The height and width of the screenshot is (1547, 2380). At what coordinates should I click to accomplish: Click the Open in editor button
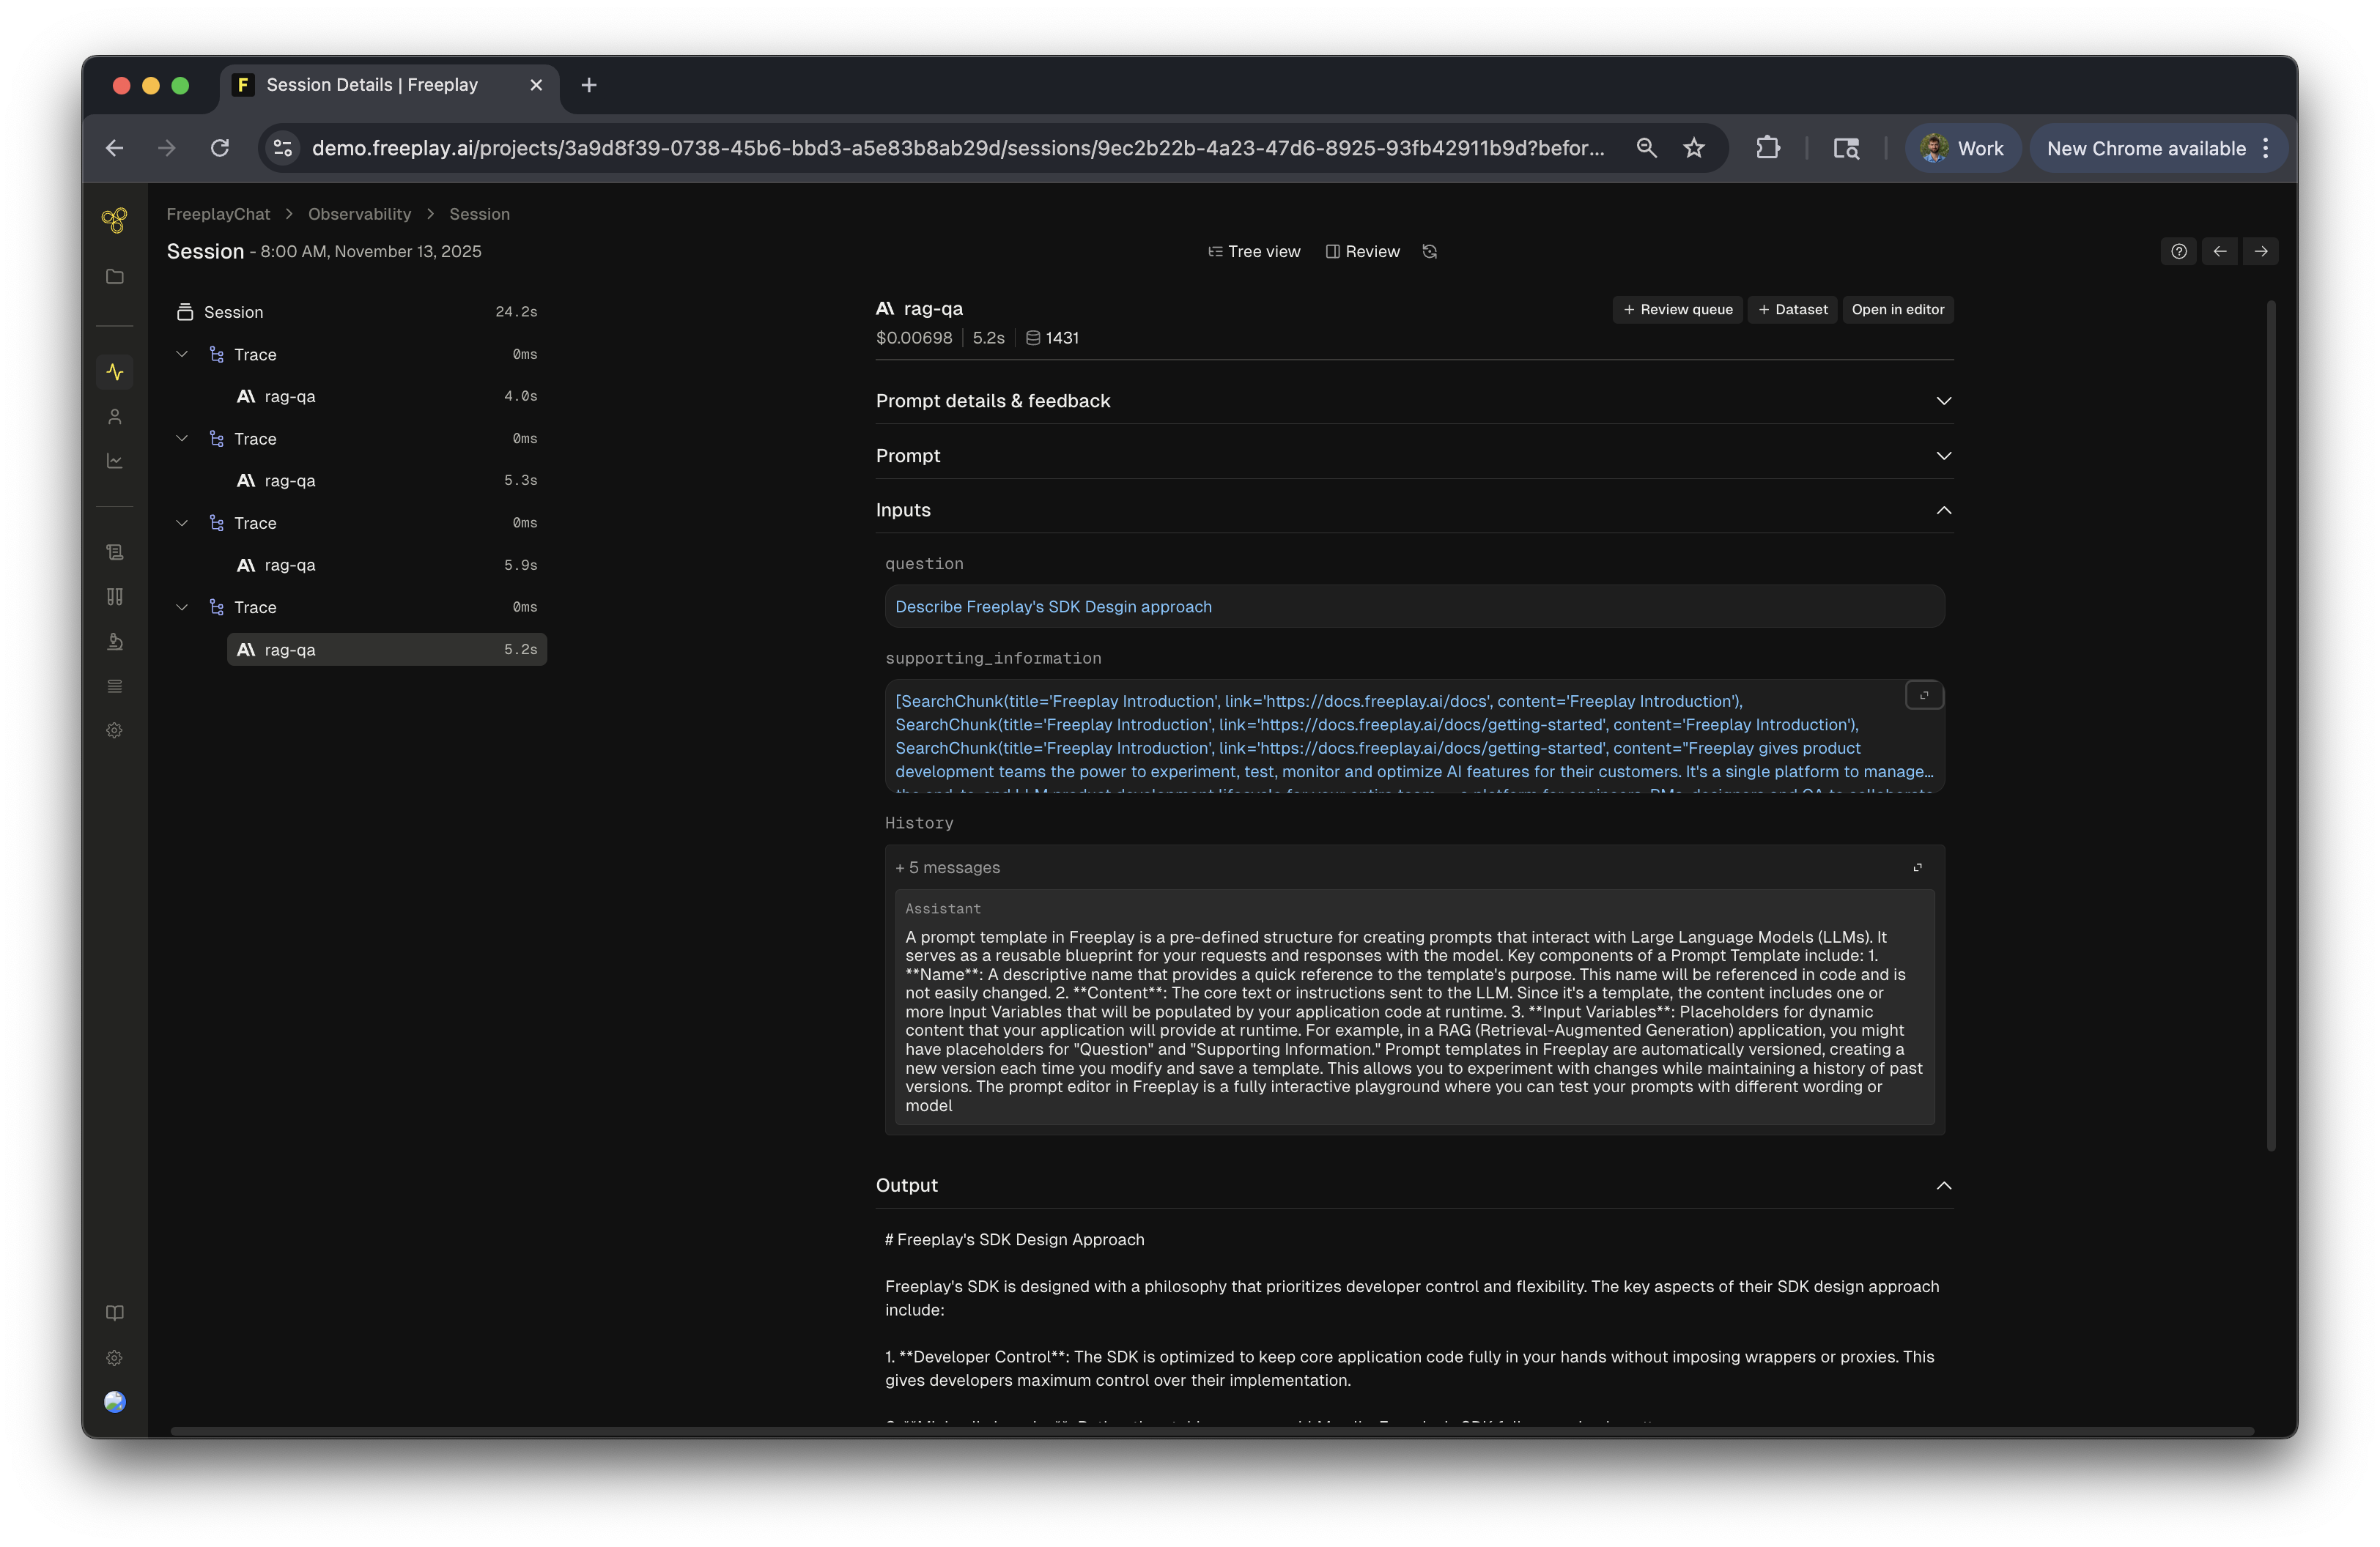pos(1897,310)
